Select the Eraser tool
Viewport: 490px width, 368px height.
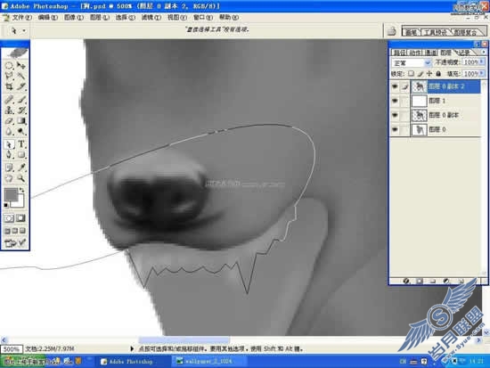coord(9,120)
